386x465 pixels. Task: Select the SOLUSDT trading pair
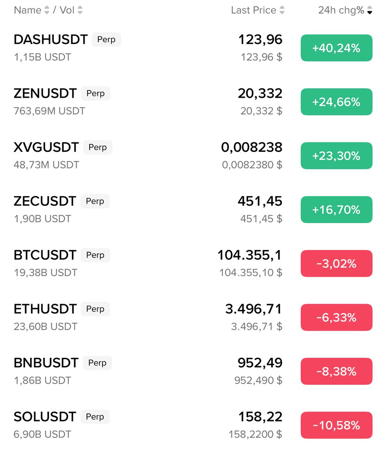click(45, 417)
